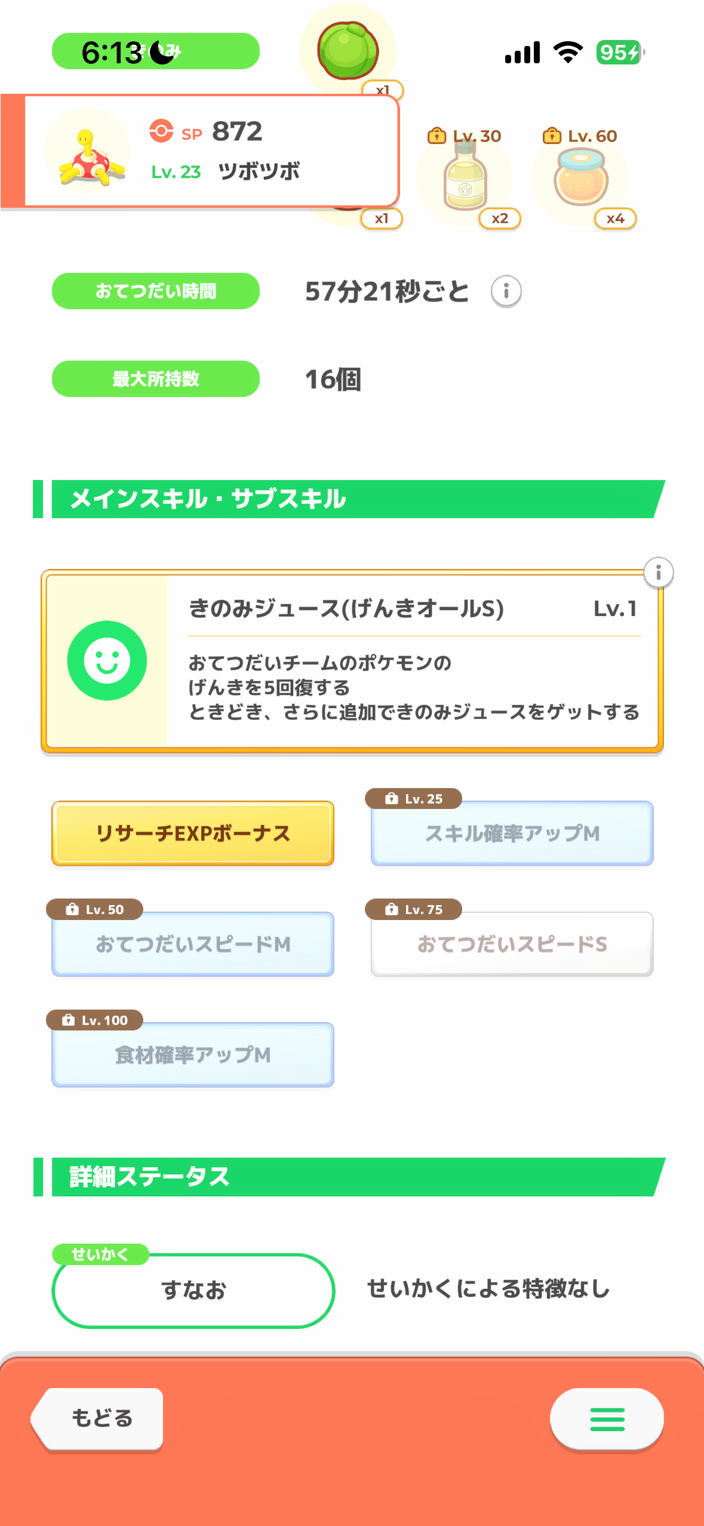
Task: Tap the すなお nature box
Action: tap(193, 1290)
